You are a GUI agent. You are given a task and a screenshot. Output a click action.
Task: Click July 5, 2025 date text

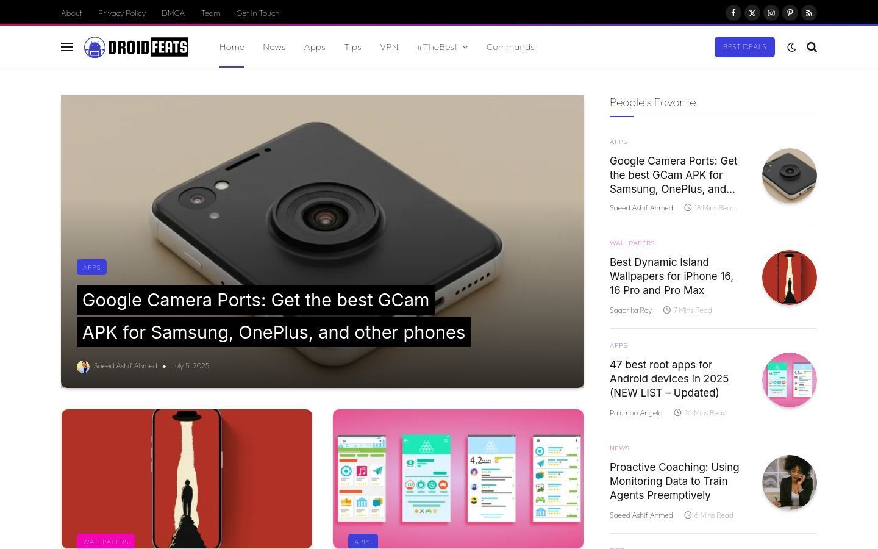[190, 366]
